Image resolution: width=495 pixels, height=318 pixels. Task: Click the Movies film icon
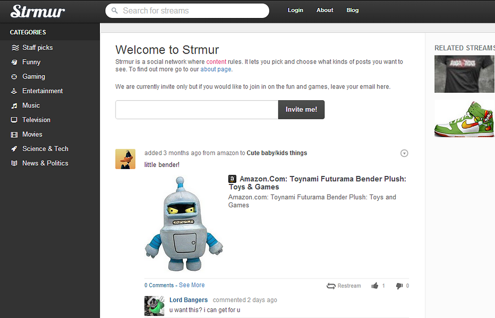(x=14, y=135)
